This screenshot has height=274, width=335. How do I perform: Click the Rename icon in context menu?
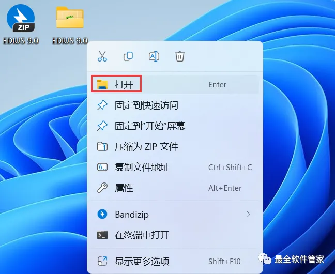click(154, 56)
